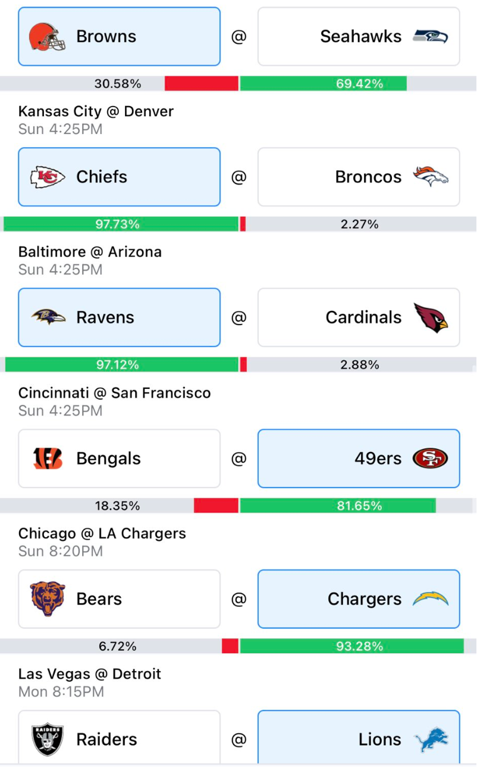Click the Cincinnati Bengals B logo

(x=48, y=459)
